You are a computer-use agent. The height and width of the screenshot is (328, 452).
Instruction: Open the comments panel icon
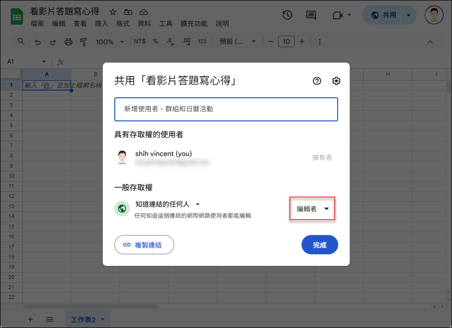[311, 15]
